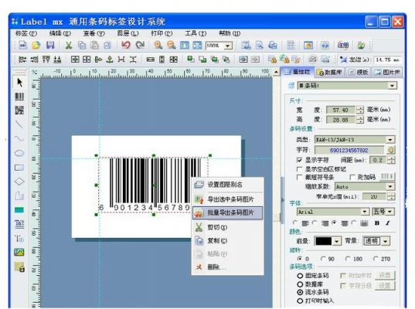Create new label document icon
The width and height of the screenshot is (415, 309).
tap(22, 46)
